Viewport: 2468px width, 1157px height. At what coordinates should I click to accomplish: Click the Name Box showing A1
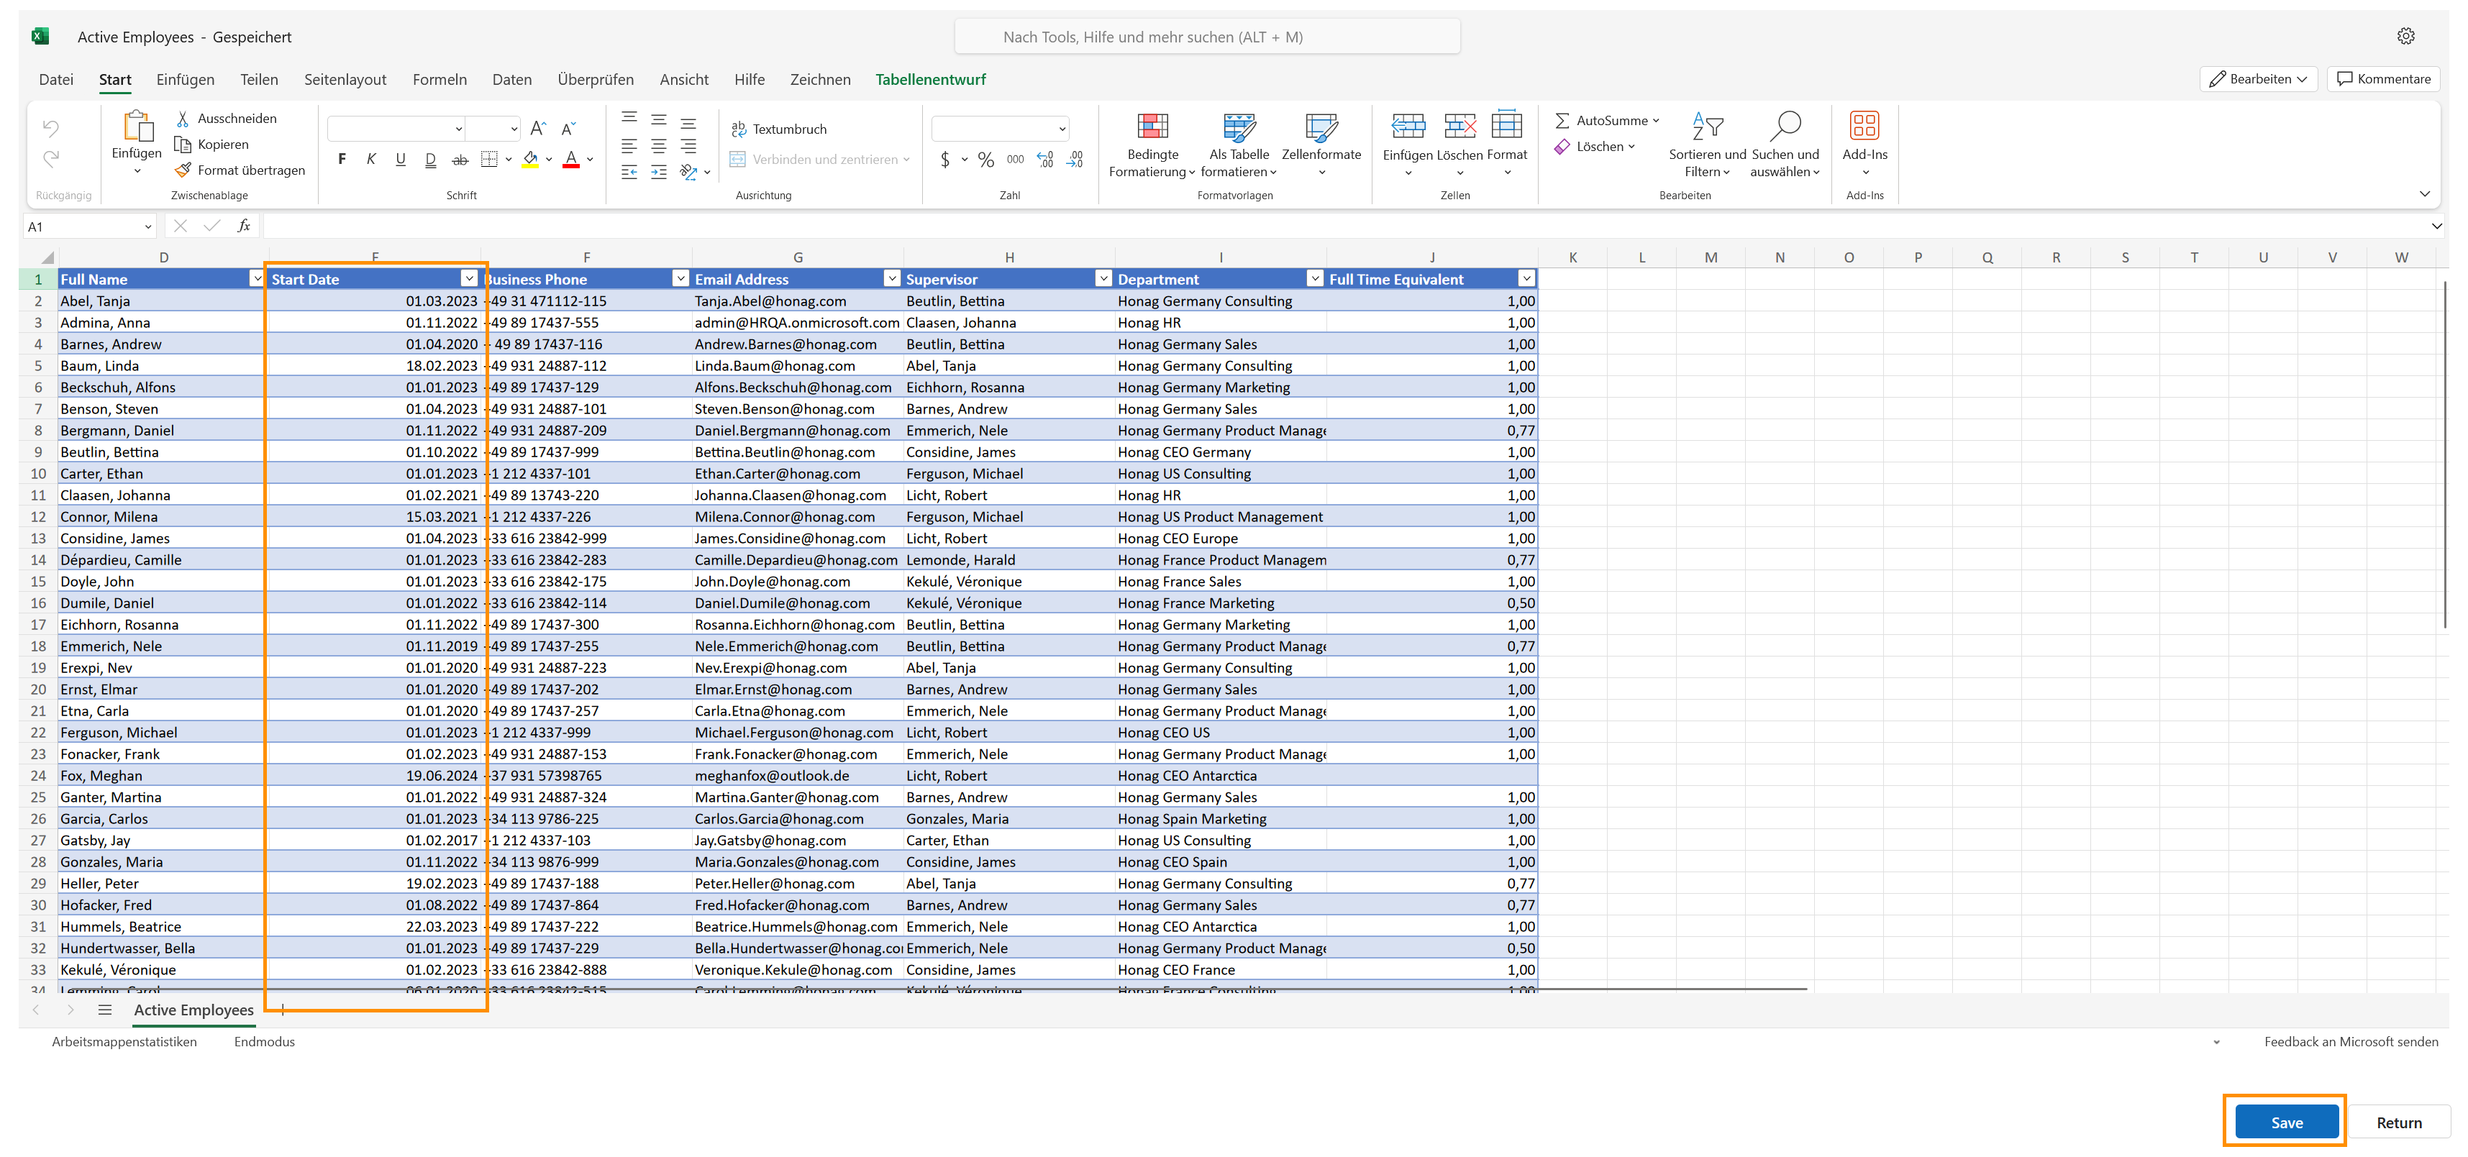pyautogui.click(x=88, y=227)
